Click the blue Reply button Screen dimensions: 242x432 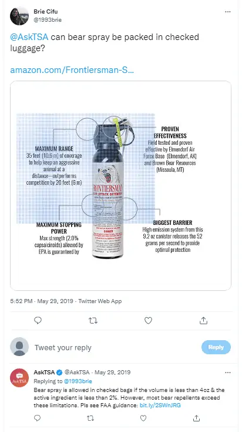tap(216, 347)
